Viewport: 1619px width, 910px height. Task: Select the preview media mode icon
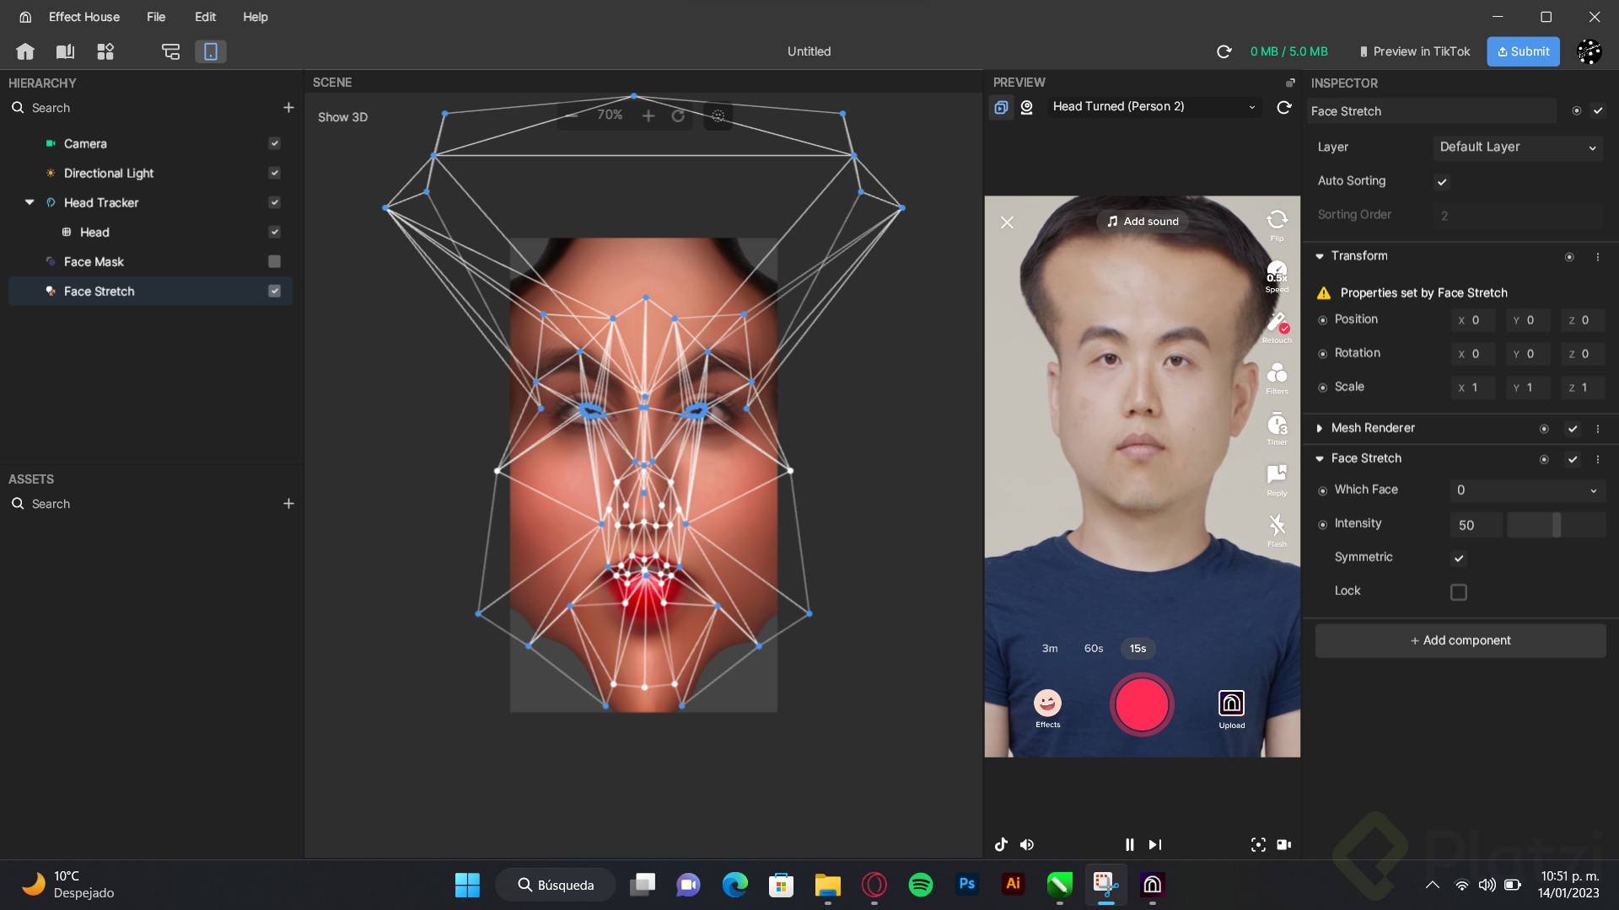click(1001, 107)
